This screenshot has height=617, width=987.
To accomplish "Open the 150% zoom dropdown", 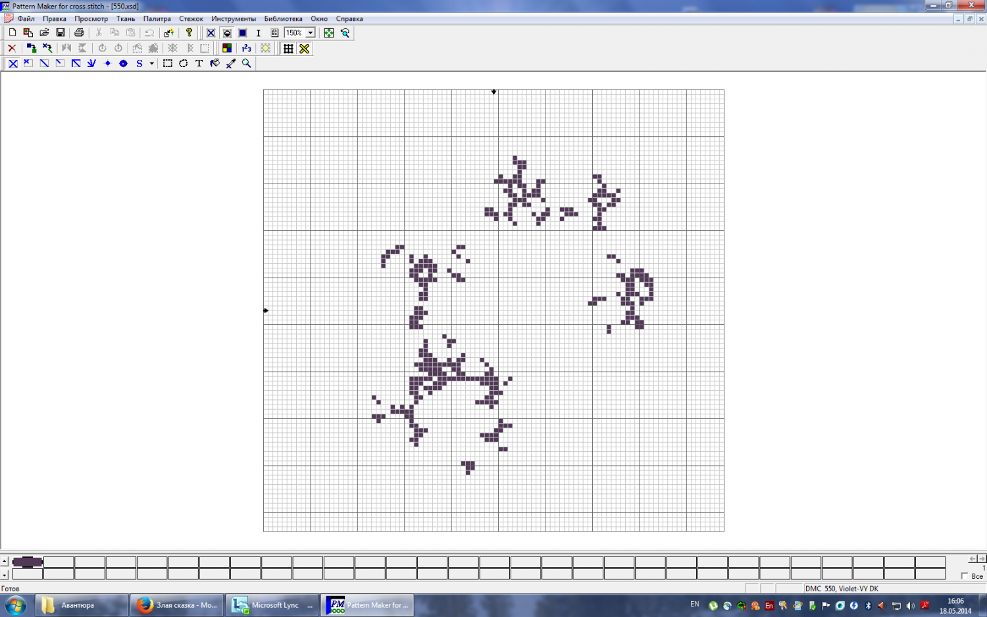I will tap(310, 33).
